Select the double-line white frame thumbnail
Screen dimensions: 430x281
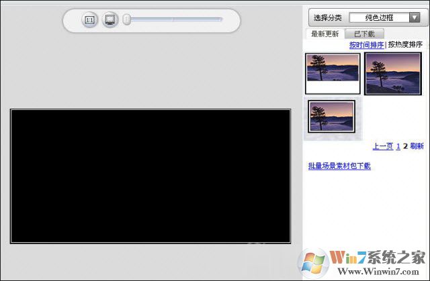point(332,117)
